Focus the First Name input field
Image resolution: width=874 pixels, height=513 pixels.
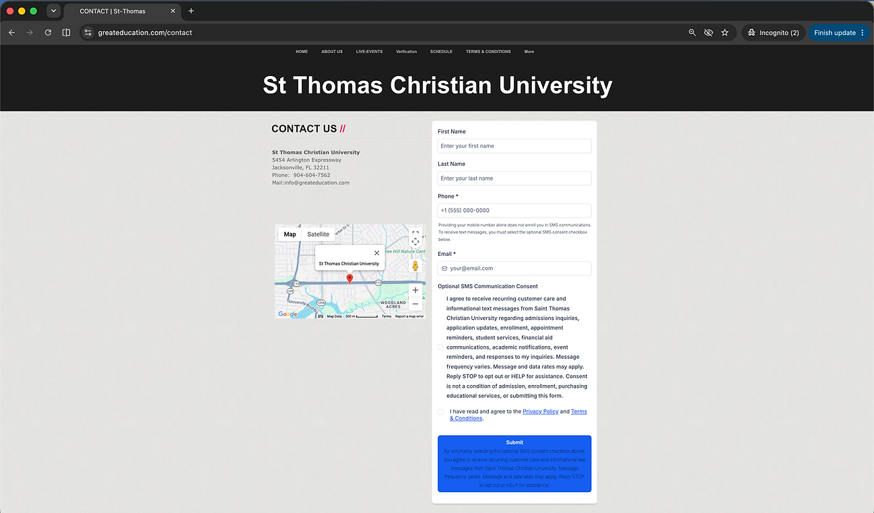pos(514,146)
